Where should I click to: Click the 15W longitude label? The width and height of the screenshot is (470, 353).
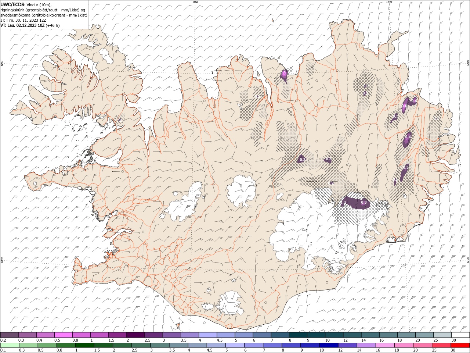[x=389, y=2]
